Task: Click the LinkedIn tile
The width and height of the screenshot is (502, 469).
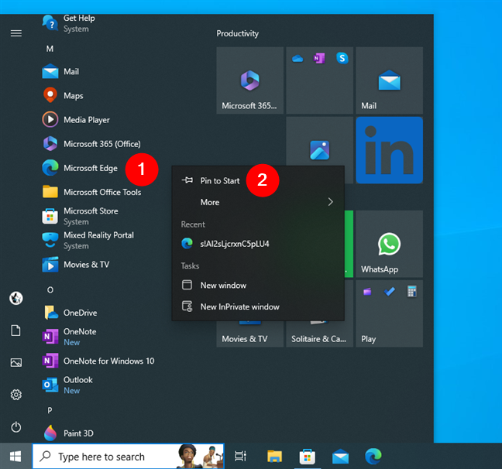Action: pyautogui.click(x=389, y=150)
